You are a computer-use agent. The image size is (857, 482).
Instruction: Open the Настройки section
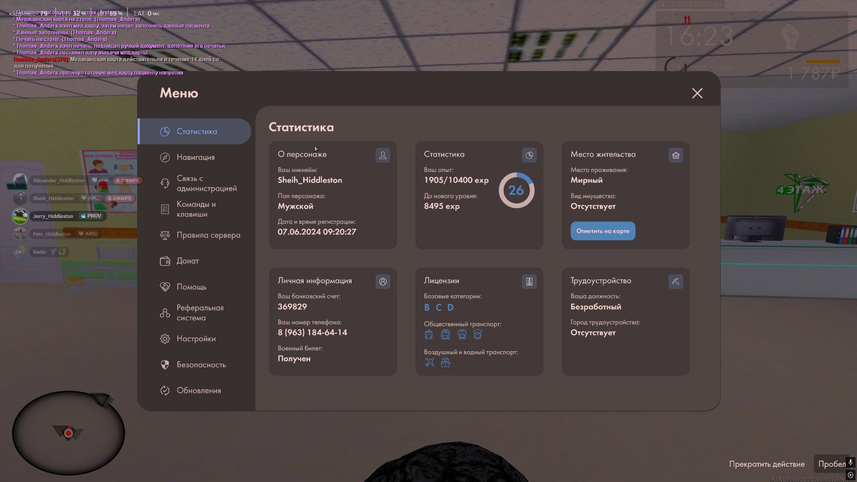coord(196,339)
